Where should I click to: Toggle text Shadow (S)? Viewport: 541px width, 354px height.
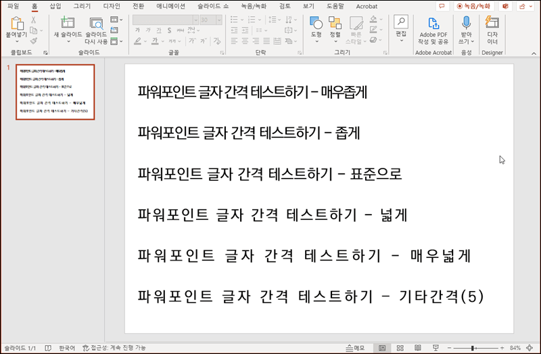170,30
